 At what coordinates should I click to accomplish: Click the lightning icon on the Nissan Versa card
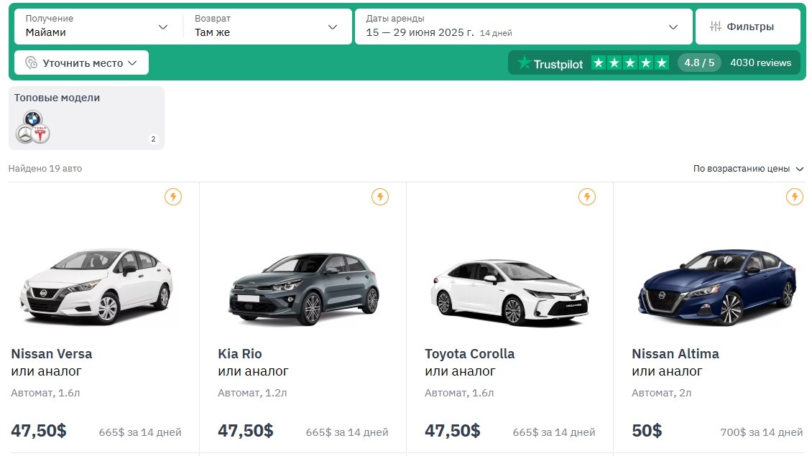tap(172, 196)
